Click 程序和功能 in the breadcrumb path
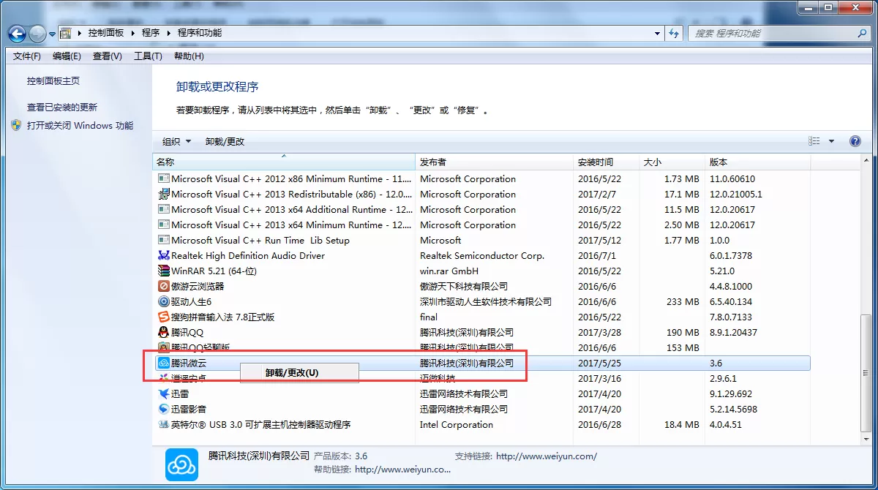The image size is (878, 490). [x=200, y=33]
